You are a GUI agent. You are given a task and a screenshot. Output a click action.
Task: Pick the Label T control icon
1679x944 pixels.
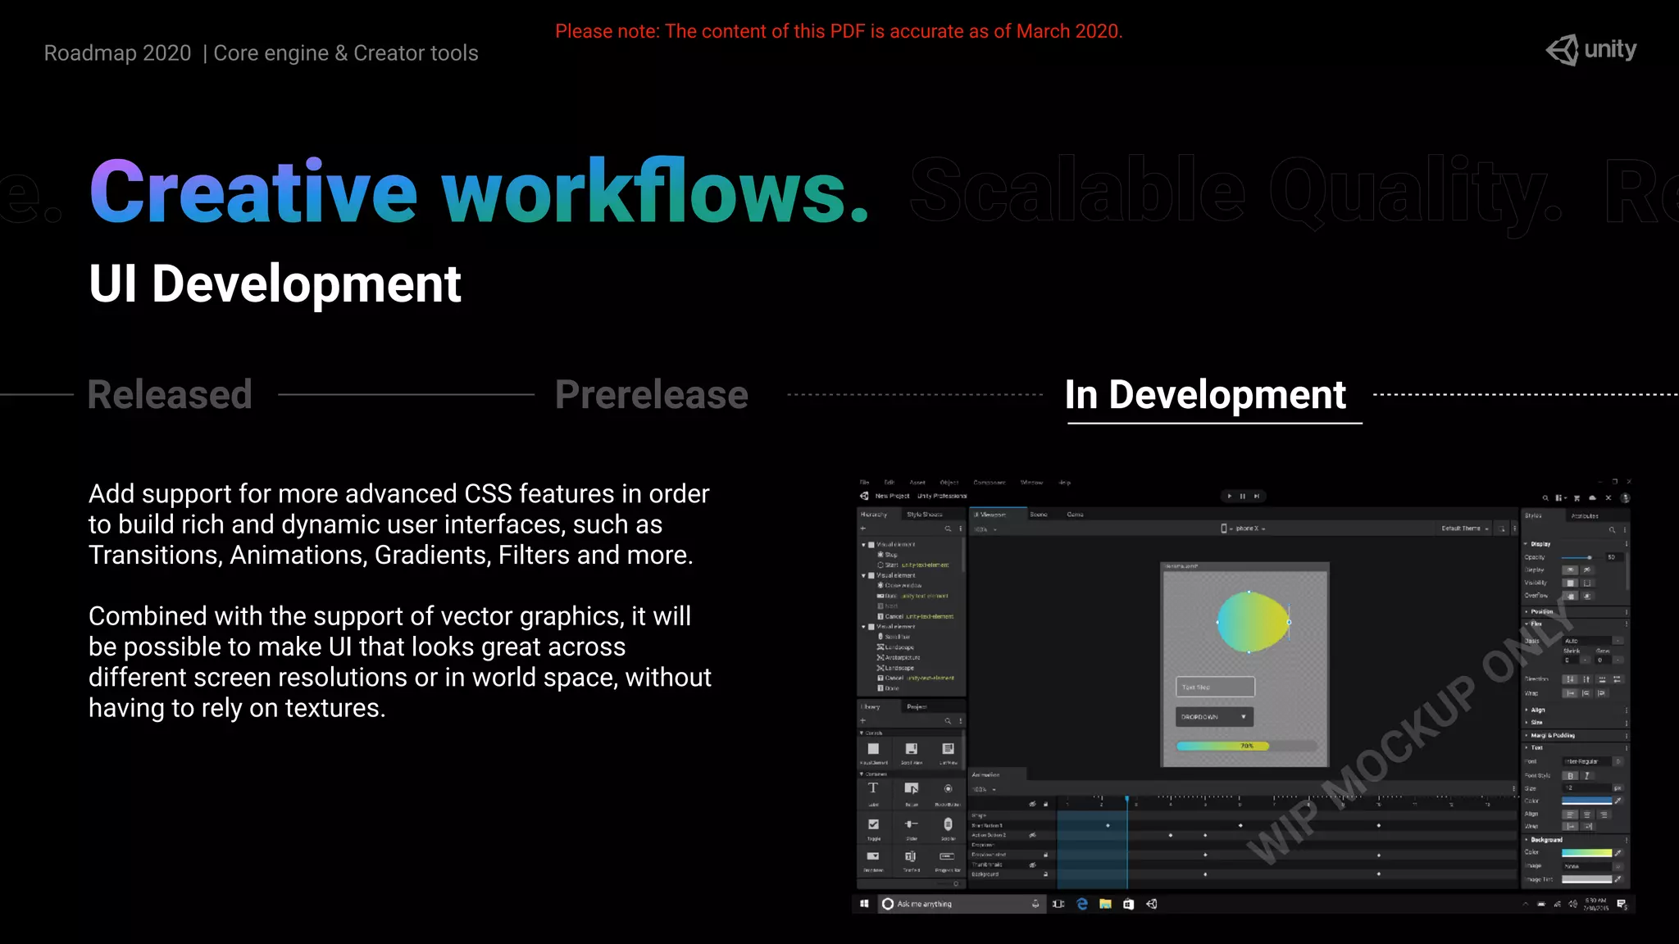(873, 788)
